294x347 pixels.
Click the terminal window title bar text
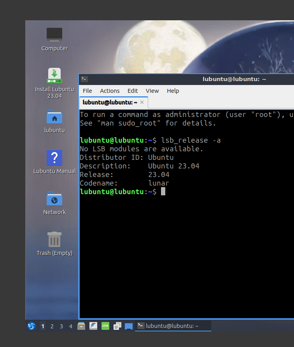coord(234,79)
